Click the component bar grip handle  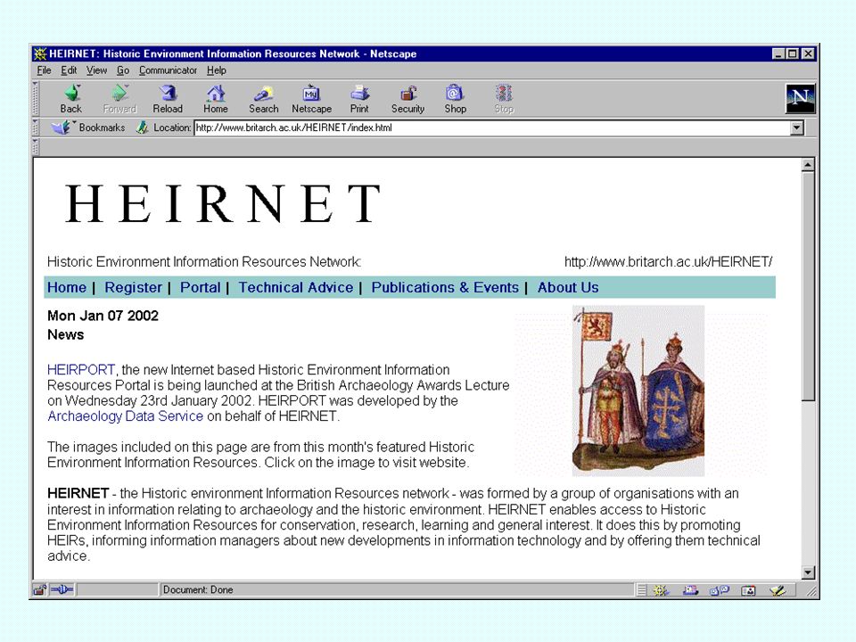coord(642,590)
